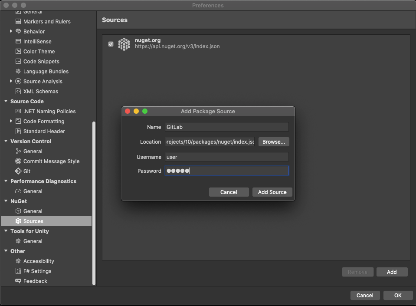The image size is (416, 306).
Task: Click the Add Source button
Action: (272, 192)
